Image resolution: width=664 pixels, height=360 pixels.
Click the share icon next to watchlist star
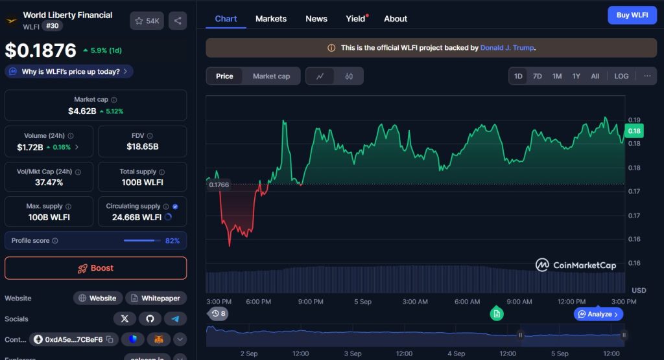click(178, 21)
